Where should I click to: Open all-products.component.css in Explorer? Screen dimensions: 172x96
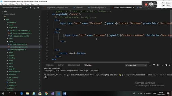click(20, 30)
